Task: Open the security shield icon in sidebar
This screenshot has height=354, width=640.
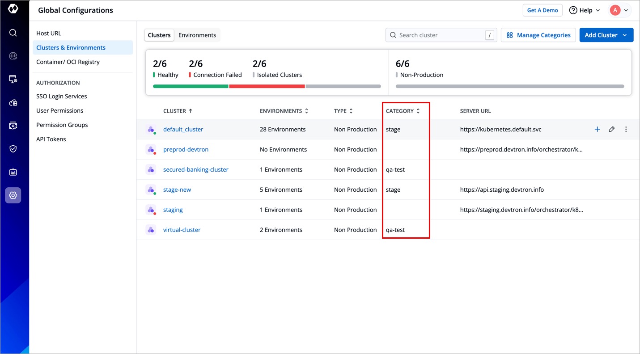Action: coord(13,149)
